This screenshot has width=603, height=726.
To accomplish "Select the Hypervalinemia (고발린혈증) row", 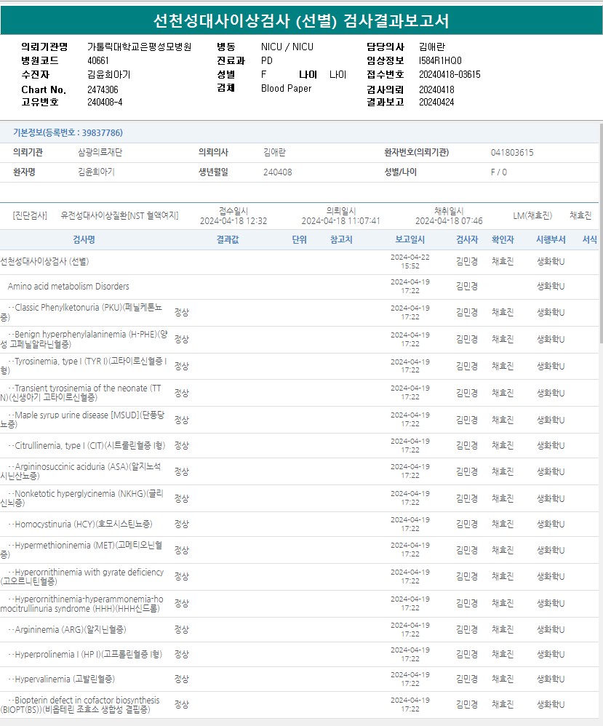I will tap(299, 679).
